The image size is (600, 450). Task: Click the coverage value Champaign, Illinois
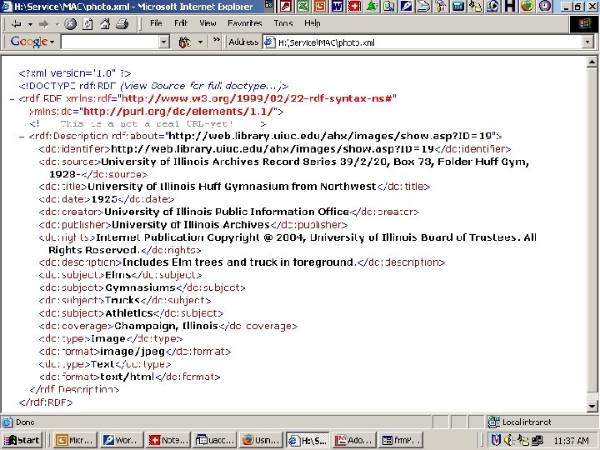tap(166, 326)
